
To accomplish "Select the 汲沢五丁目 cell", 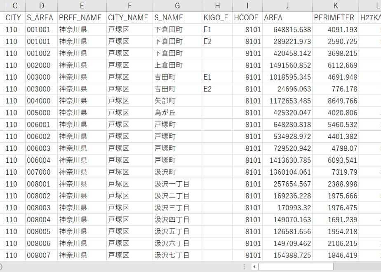I will (x=177, y=232).
